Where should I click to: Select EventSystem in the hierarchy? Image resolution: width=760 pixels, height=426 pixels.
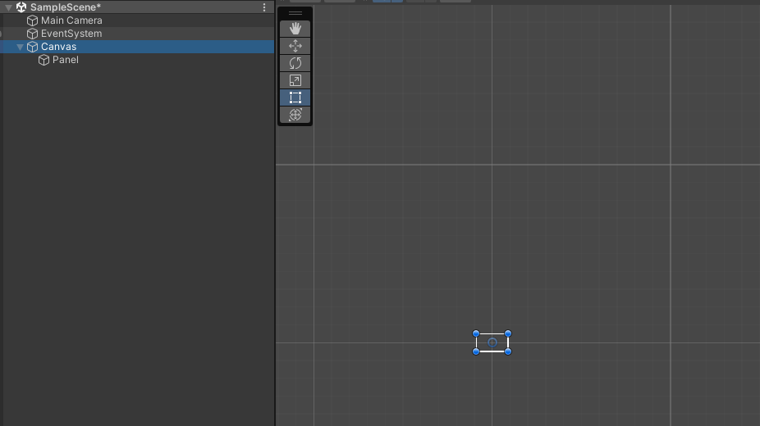(x=71, y=34)
